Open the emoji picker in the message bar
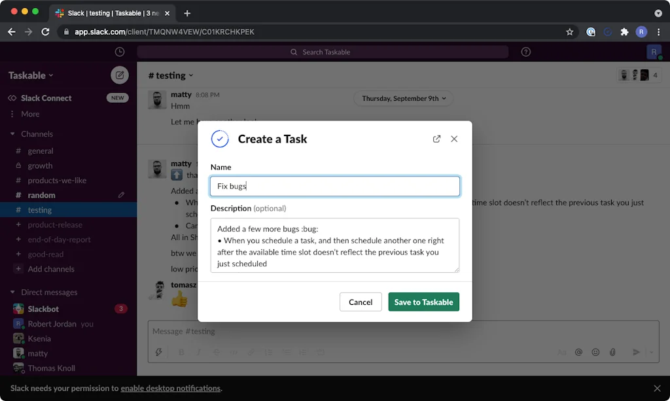The height and width of the screenshot is (401, 670). [x=595, y=352]
